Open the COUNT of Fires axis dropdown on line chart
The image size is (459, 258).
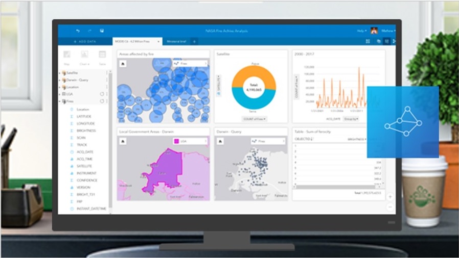296,87
